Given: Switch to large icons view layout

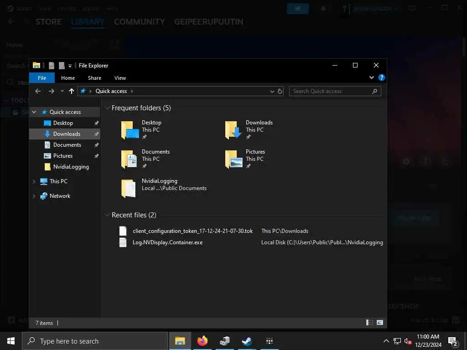Looking at the screenshot, I should pos(380,322).
